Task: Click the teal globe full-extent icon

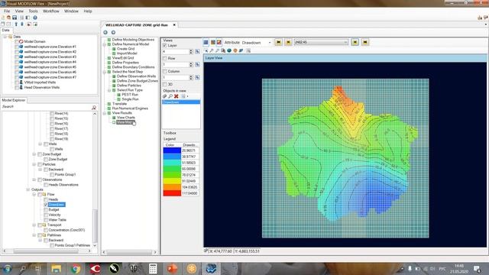Action: [x=229, y=50]
